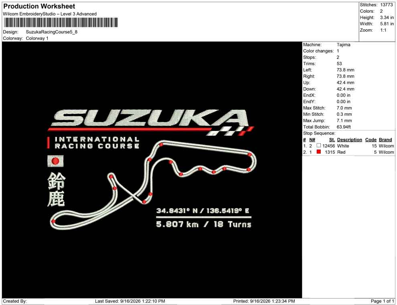Click the Description column header
The width and height of the screenshot is (397, 305).
(349, 140)
